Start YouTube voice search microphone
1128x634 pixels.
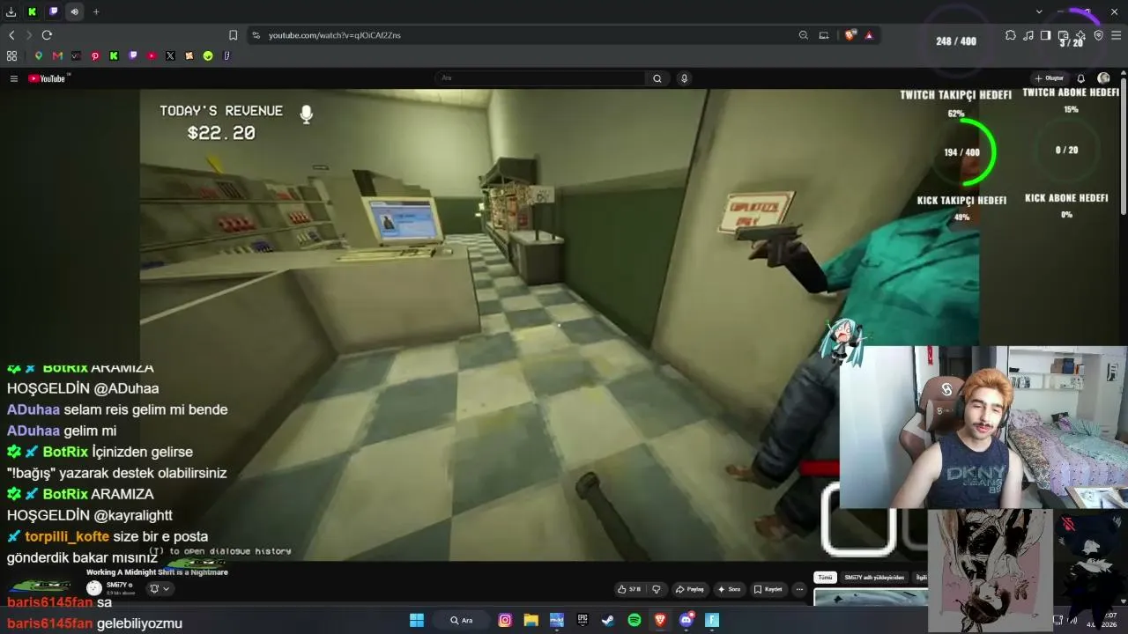[684, 78]
